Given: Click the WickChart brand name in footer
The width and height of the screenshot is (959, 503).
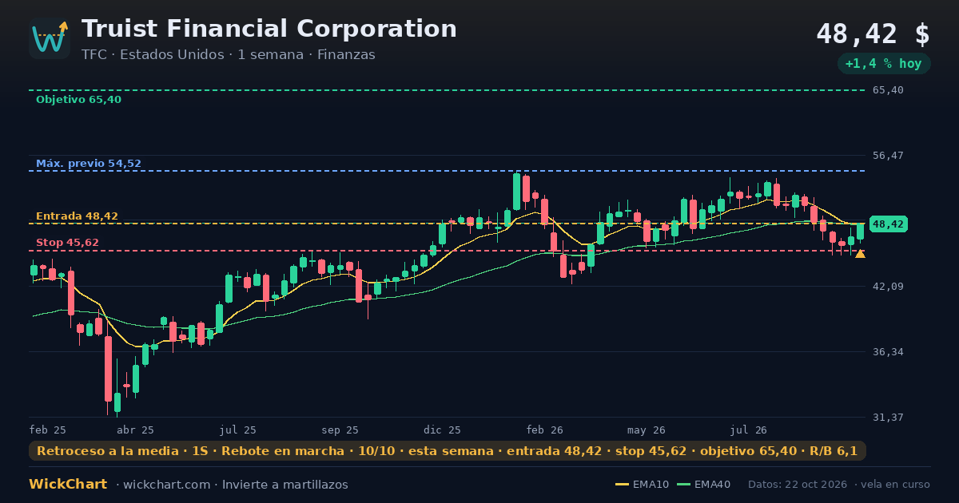Looking at the screenshot, I should coord(68,485).
